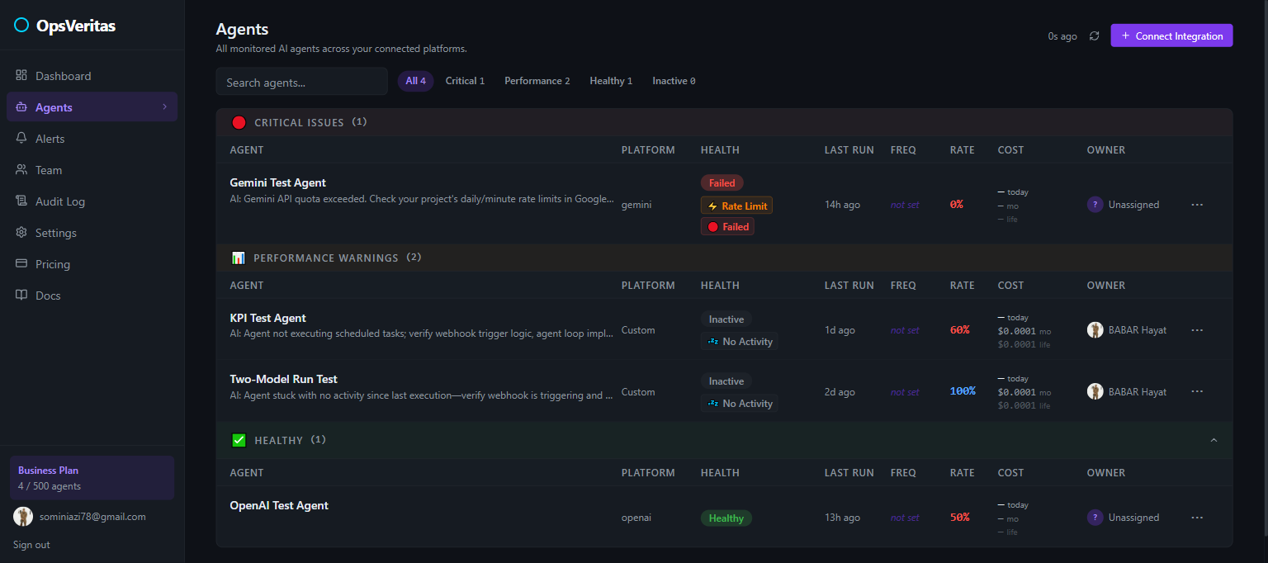Click BABAR Hayat avatar in KPI Test Agent row

pyautogui.click(x=1095, y=330)
